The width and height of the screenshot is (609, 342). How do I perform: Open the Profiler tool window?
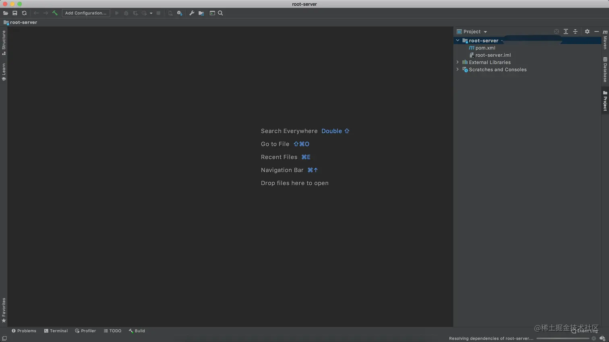tap(85, 331)
